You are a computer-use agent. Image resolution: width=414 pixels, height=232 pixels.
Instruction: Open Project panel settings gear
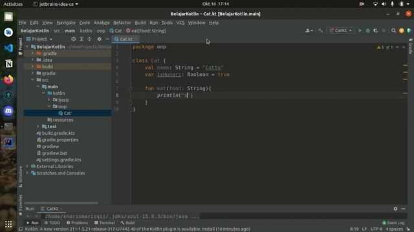tap(99, 39)
